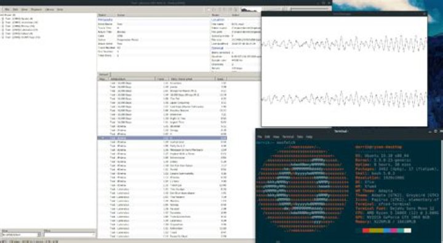The image size is (443, 243).
Task: Click the Artist/album column header
Action: [132, 79]
